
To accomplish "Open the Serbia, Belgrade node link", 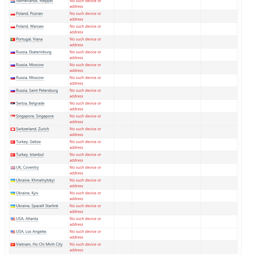I will click(30, 103).
